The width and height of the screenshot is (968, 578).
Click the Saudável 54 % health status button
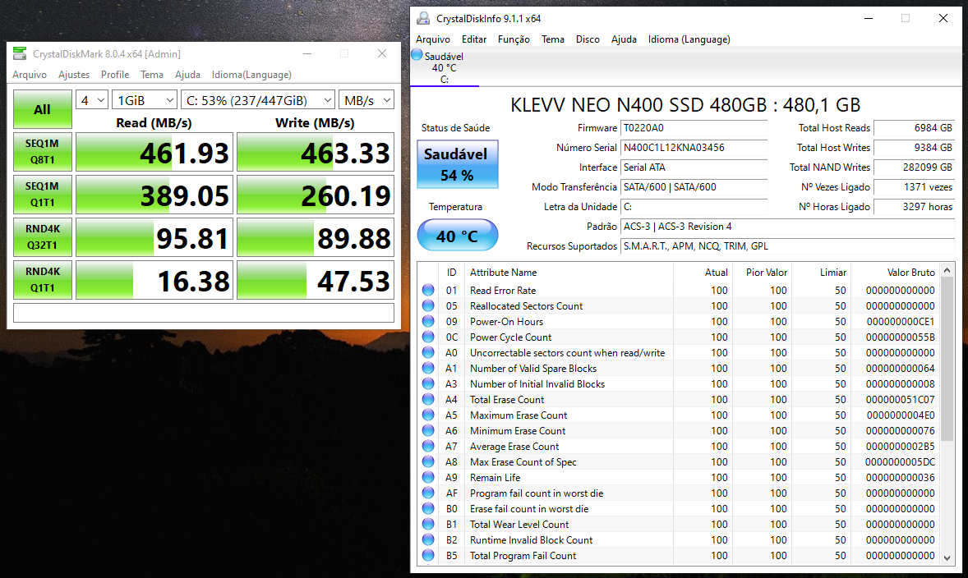457,164
